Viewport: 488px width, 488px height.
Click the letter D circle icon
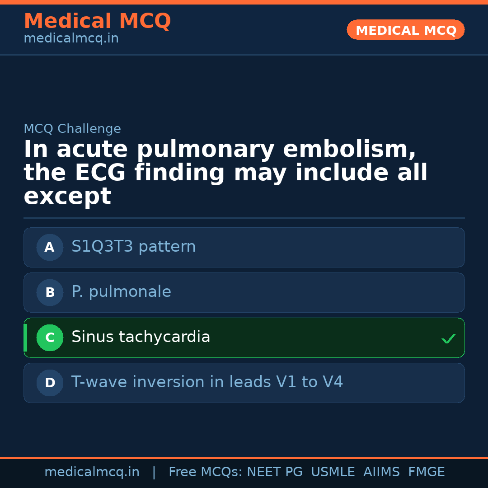[50, 383]
